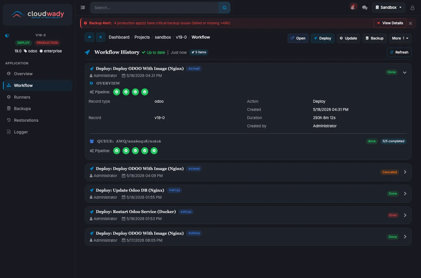Image resolution: width=421 pixels, height=278 pixels.
Task: Click the 5 items count badge
Action: coord(199,52)
